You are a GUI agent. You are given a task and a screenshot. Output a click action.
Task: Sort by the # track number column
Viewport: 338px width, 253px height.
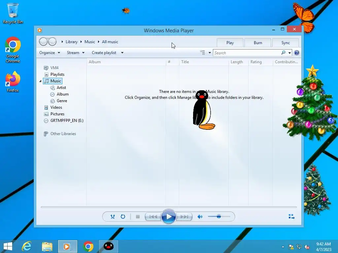point(172,62)
